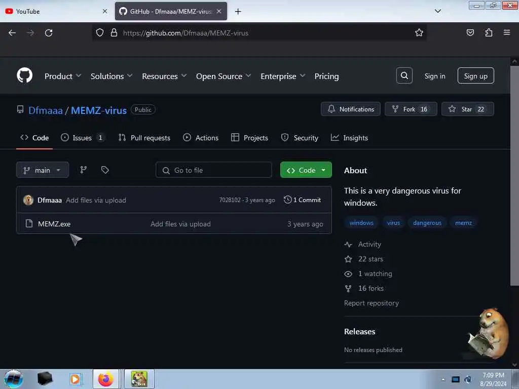Open the Bonzi buddy taskbar icon
The image size is (519, 389).
(x=139, y=379)
